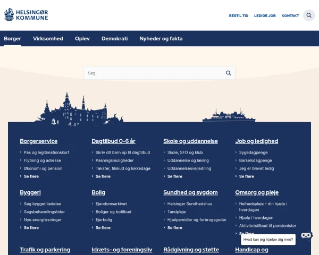Viewport: 319px width, 255px height.
Task: Go to Sygedagpenge
Action: click(x=253, y=152)
